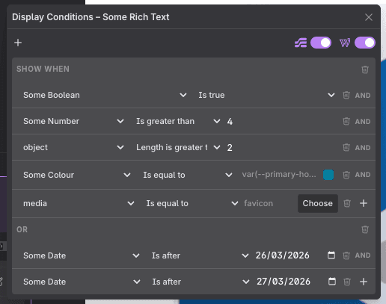Open Is after dropdown in 27/03/2026 row
The width and height of the screenshot is (386, 304).
[x=200, y=282]
